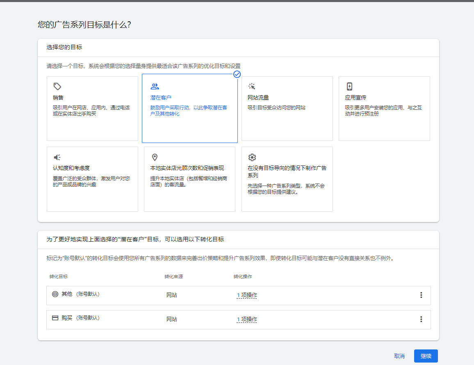Click the credit card icon beside 购买

coord(55,318)
